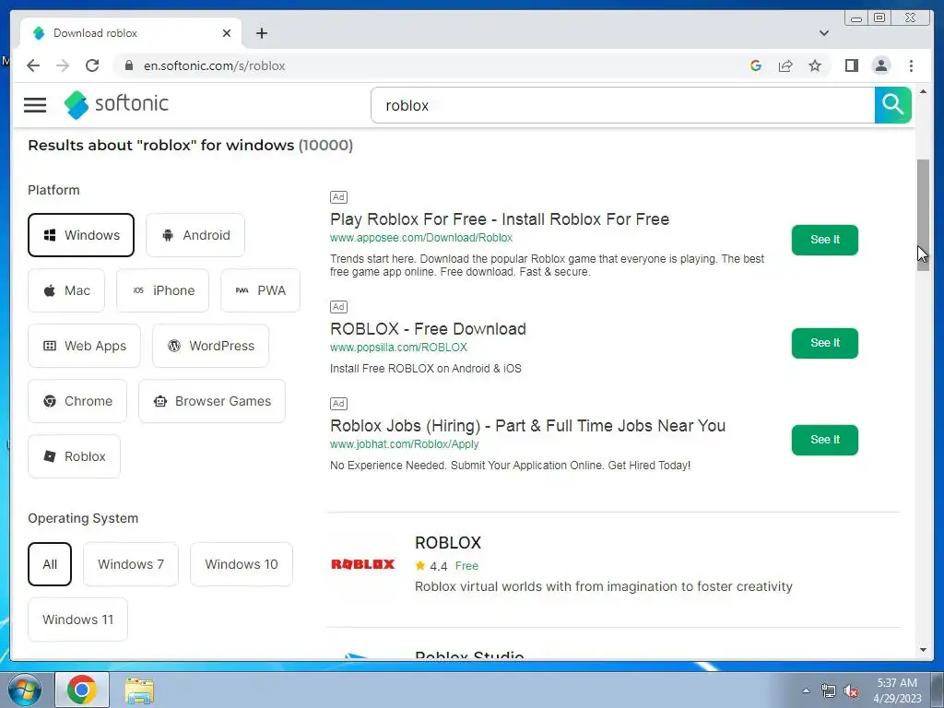Image resolution: width=944 pixels, height=708 pixels.
Task: Reload the current page
Action: pos(92,65)
